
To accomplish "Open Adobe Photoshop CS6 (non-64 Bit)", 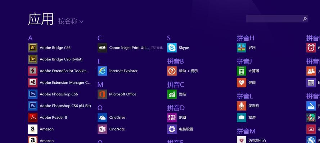I will point(53,94).
